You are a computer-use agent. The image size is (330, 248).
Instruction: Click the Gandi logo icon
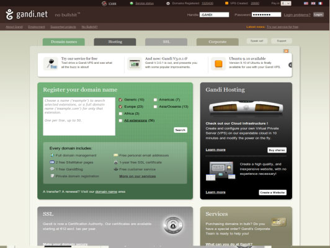[9, 14]
